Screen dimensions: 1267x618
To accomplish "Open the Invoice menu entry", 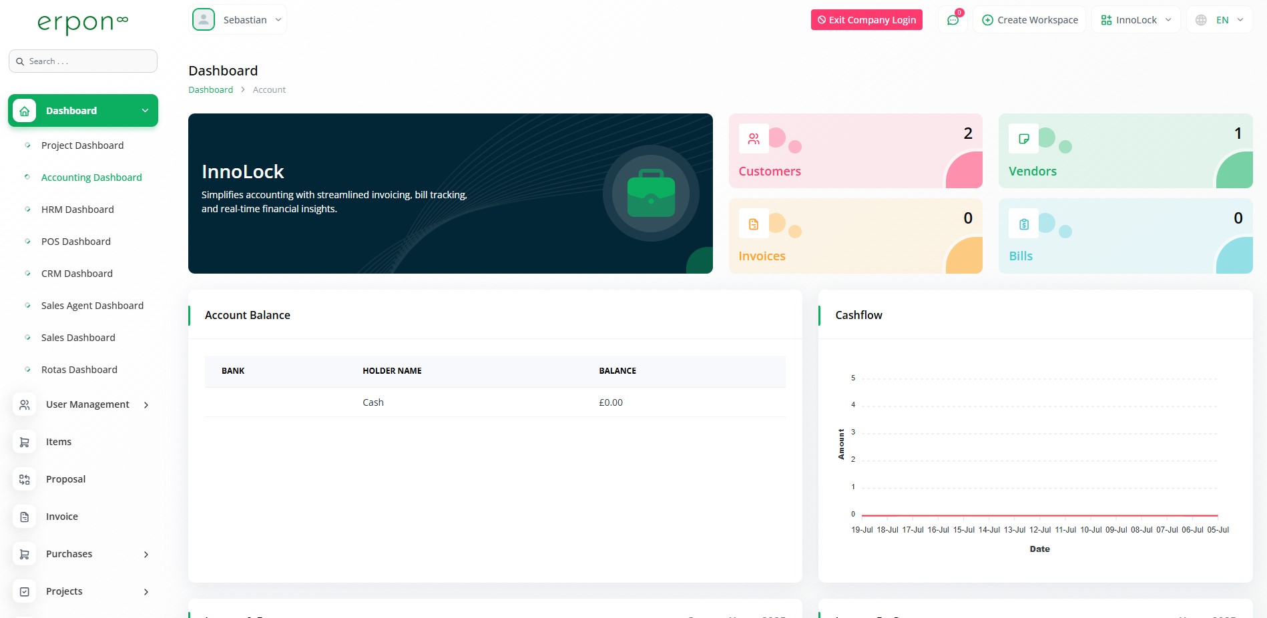I will 62,517.
